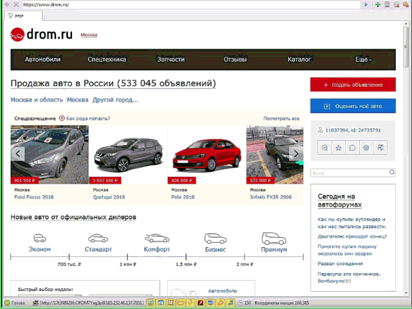
Task: Open settings gear icon in user panel
Action: (366, 147)
